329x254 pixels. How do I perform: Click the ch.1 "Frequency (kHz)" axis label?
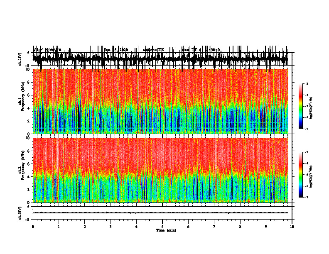point(23,96)
